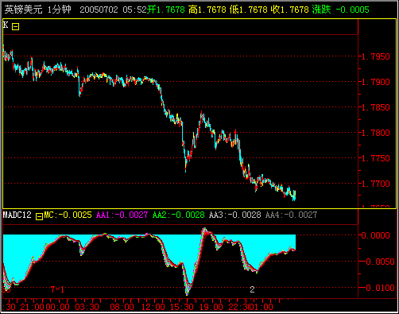Click the -0.0050 indicator axis label
The height and width of the screenshot is (314, 399).
tap(378, 262)
